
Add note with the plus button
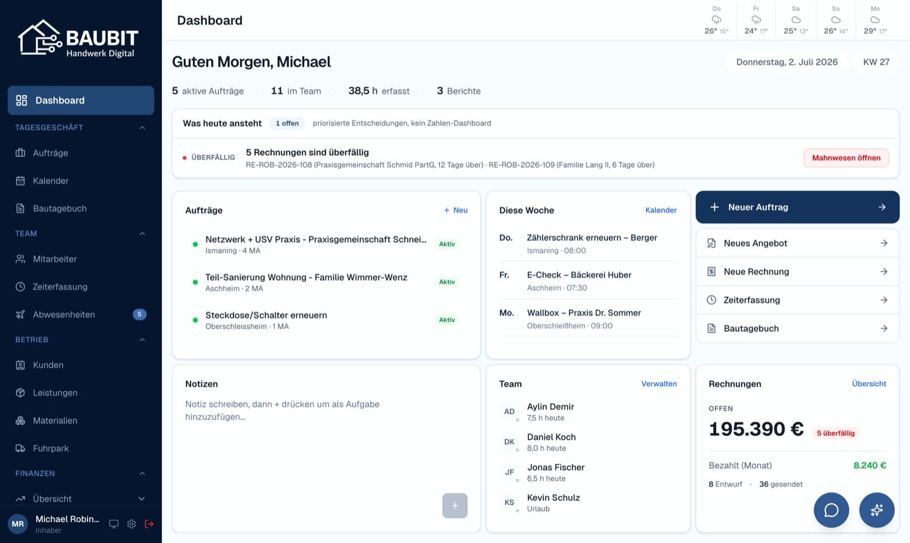pyautogui.click(x=455, y=505)
